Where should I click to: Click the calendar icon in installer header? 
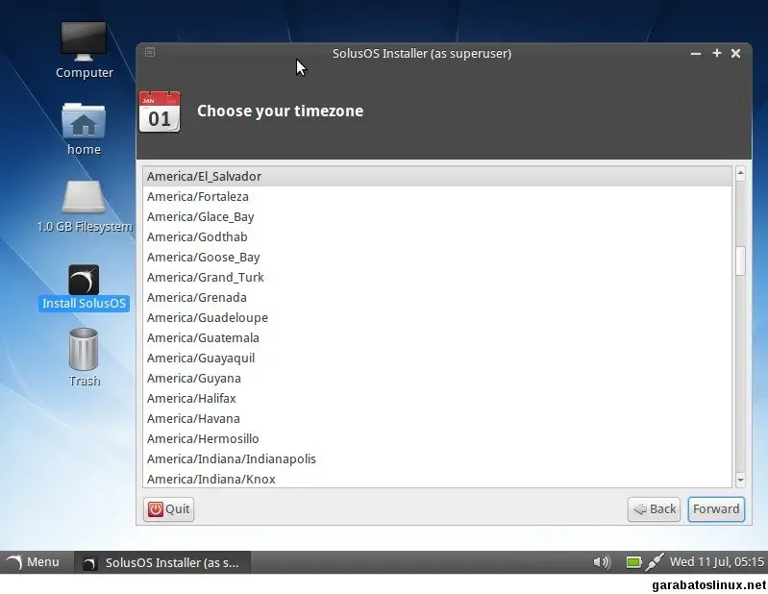coord(160,111)
